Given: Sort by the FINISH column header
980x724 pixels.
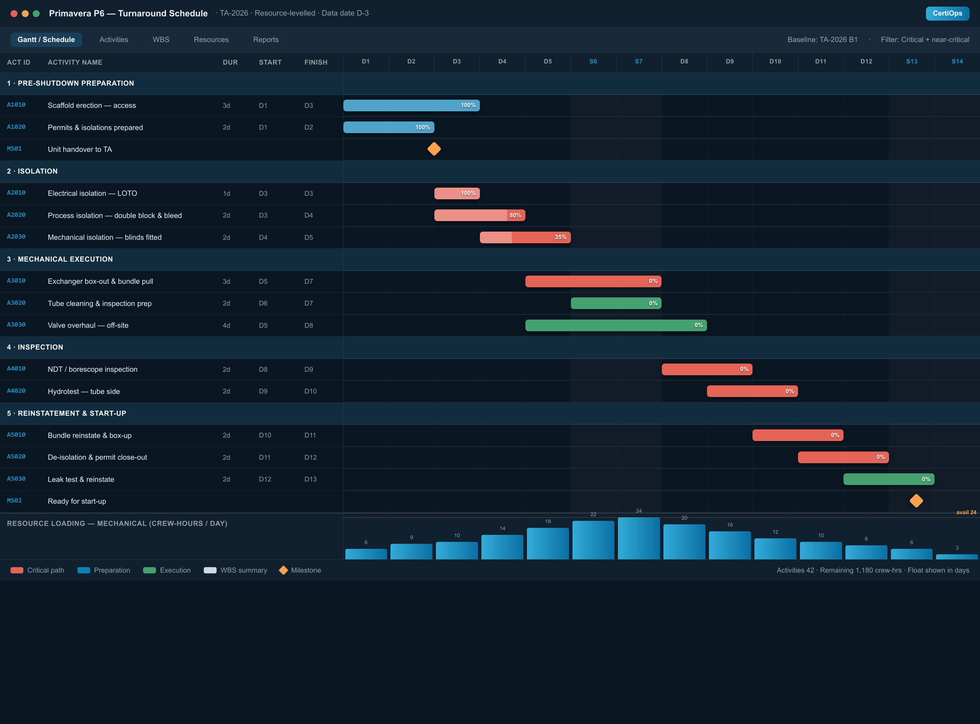Looking at the screenshot, I should point(316,62).
